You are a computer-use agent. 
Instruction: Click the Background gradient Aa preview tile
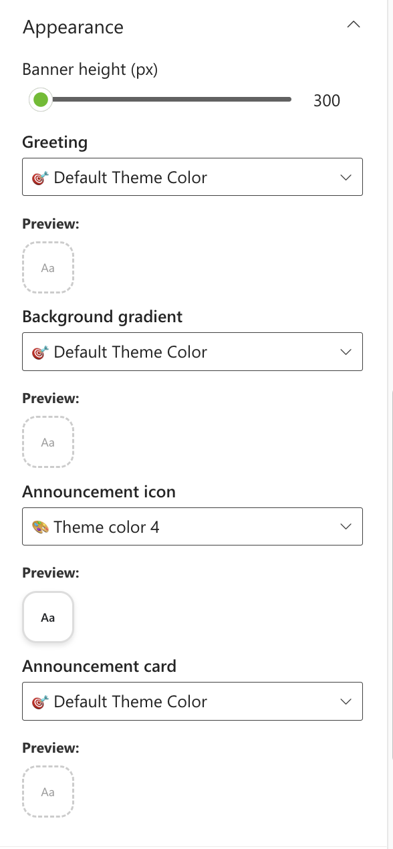click(x=47, y=442)
